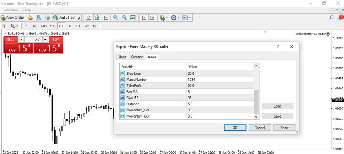Click the Cancel button
This screenshot has width=344, height=154.
[x=260, y=128]
